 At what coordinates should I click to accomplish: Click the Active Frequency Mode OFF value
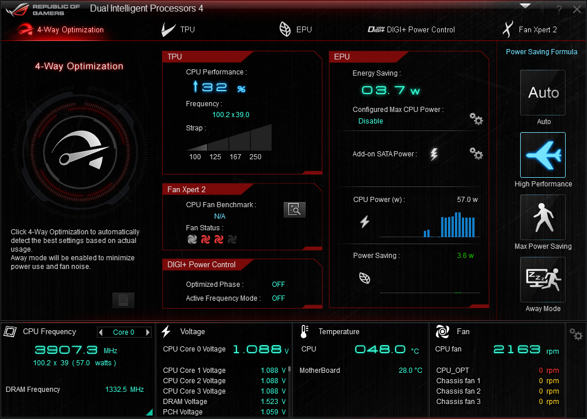click(279, 298)
